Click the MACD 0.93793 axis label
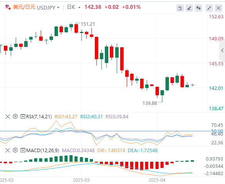The width and height of the screenshot is (225, 184). 214,159
